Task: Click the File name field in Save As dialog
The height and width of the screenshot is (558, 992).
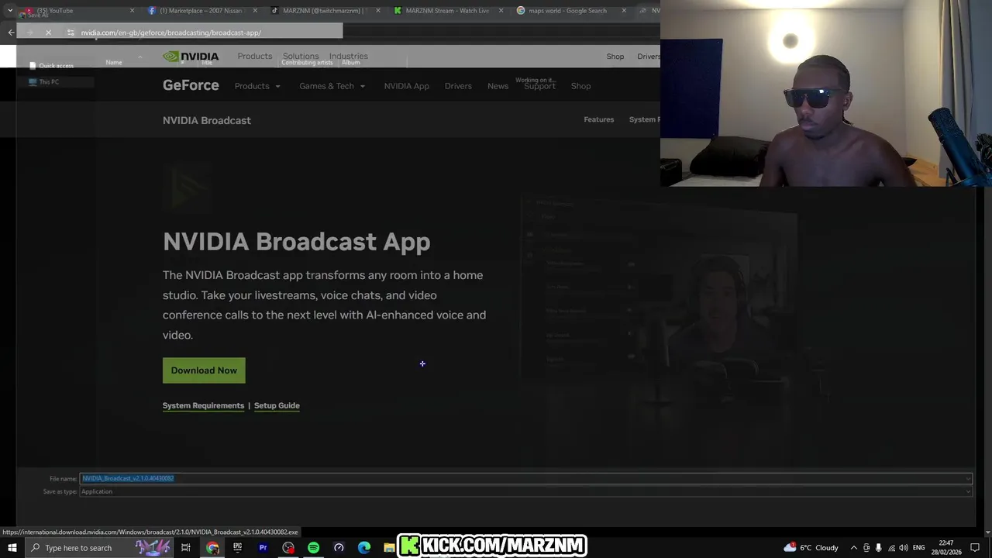Action: 525,478
